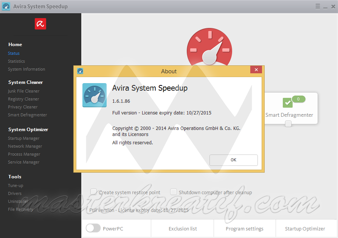Open Uninstaller tool
Image resolution: width=338 pixels, height=238 pixels.
point(18,201)
